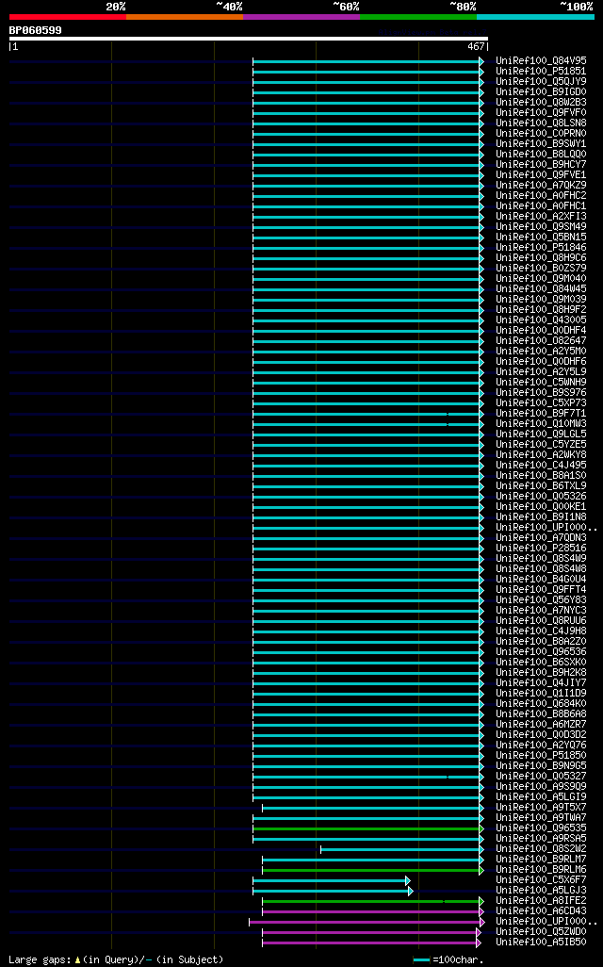The width and height of the screenshot is (603, 967).
Task: Click the purple alignment bar for UniRef100_A5IB50
Action: coord(371,942)
